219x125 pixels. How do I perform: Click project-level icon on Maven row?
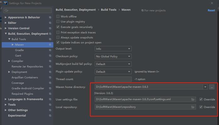click(x=50, y=45)
